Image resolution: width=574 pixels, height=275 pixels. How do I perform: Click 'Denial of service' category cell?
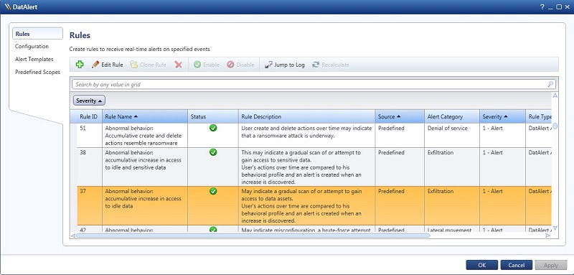[452, 136]
